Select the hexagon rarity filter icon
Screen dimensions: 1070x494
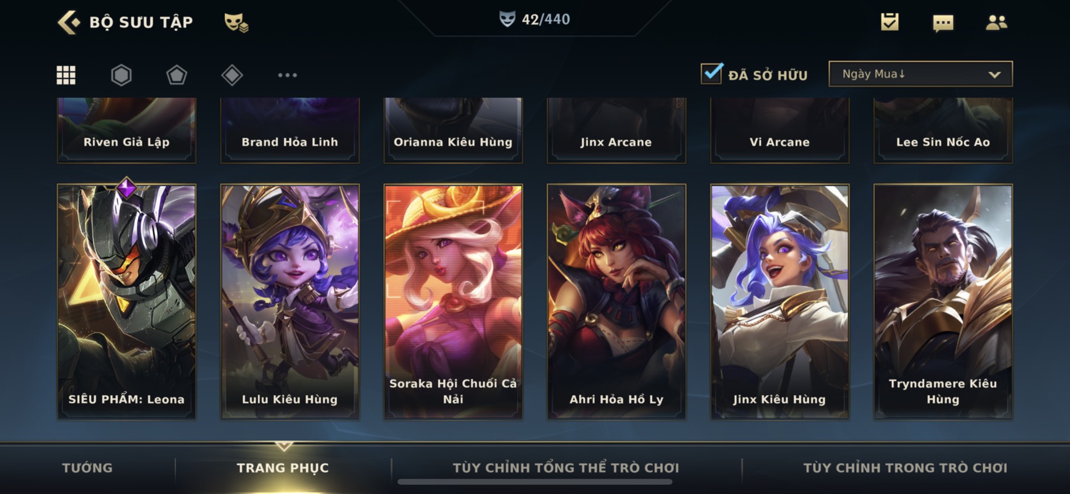[121, 75]
